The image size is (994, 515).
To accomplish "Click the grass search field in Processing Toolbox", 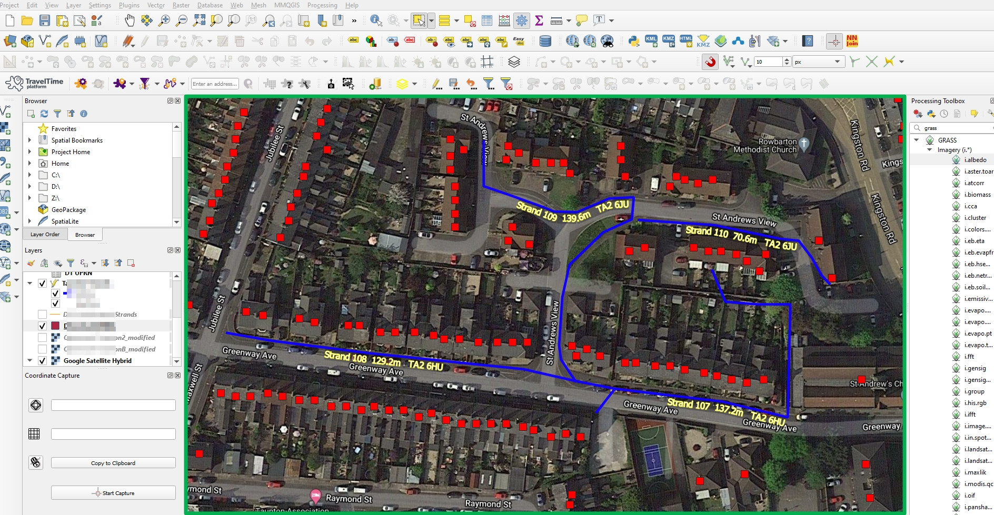I will tap(953, 128).
